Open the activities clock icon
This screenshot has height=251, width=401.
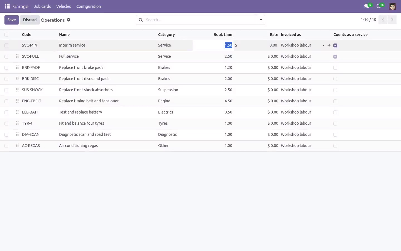[x=379, y=6]
